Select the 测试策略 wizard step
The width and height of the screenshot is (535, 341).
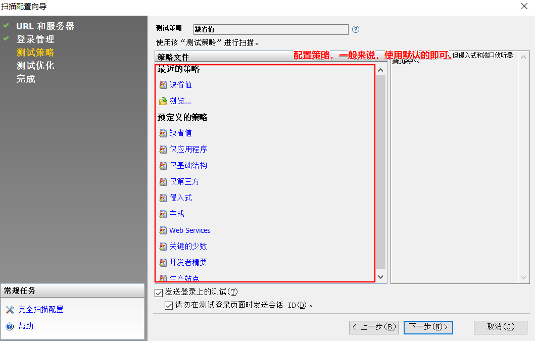[35, 53]
